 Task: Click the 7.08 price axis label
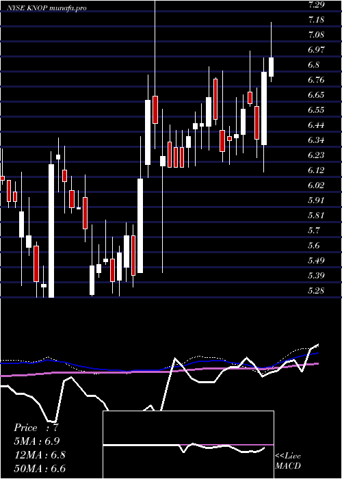[316, 35]
